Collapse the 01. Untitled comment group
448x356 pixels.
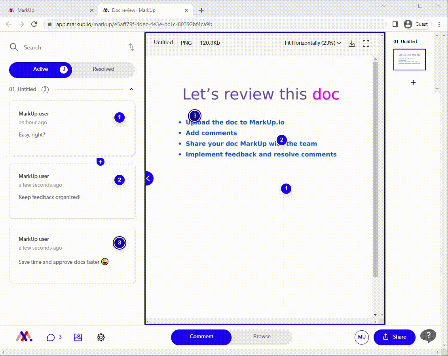pos(131,89)
